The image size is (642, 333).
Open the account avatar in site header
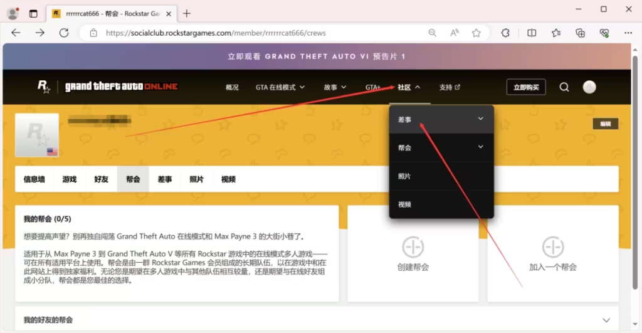589,87
